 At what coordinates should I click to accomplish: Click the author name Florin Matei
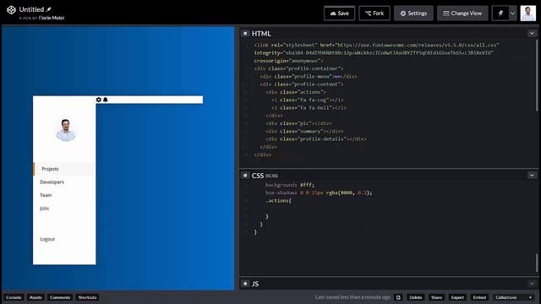(x=52, y=18)
